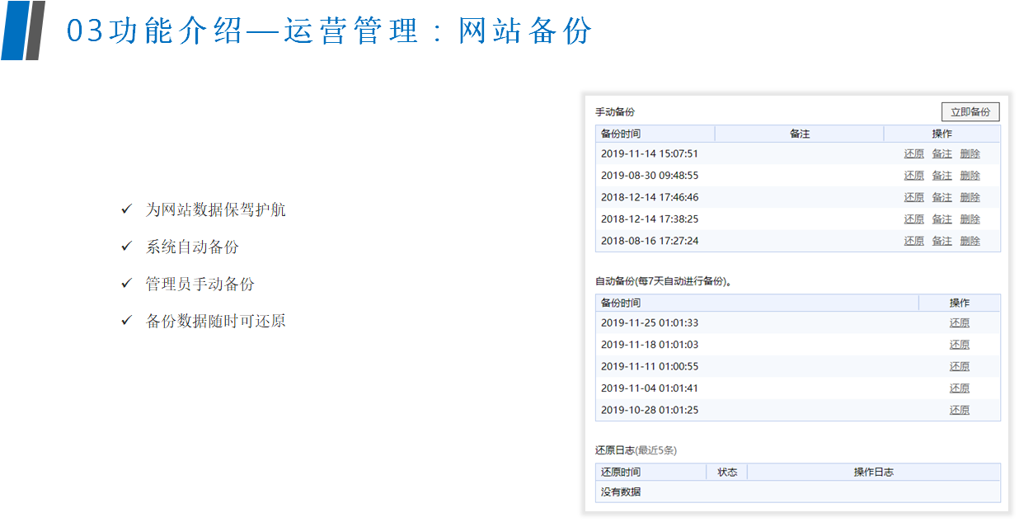
Task: Delete the 2019-08-30 09:48:55 backup
Action: pyautogui.click(x=970, y=176)
